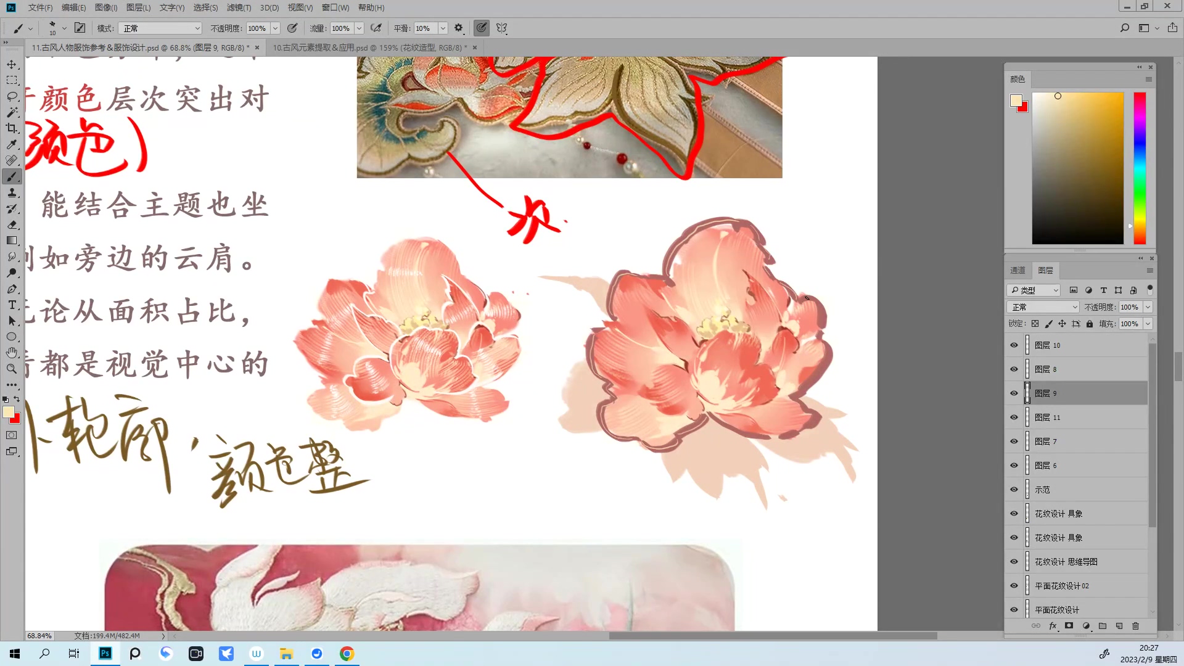
Task: Select the Path Selection tool
Action: [x=12, y=321]
